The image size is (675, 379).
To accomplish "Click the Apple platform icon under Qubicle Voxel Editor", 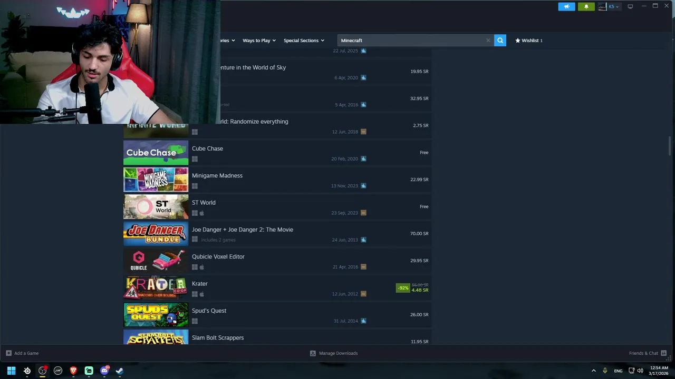I will [x=201, y=267].
